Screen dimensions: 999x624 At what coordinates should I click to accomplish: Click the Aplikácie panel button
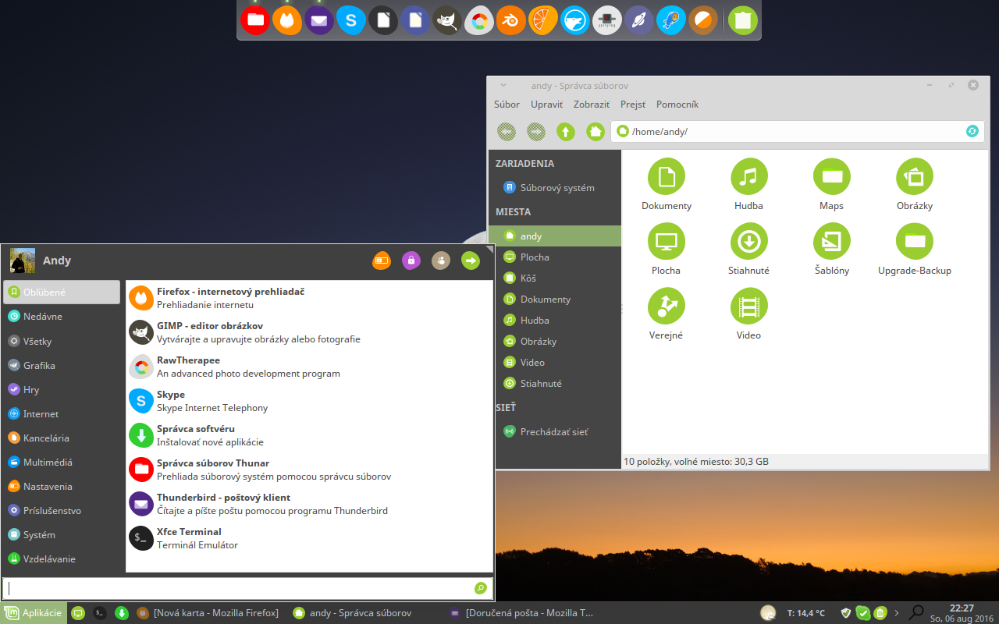34,613
